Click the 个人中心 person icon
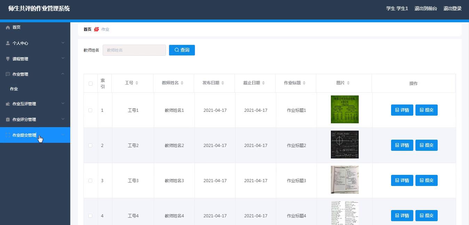469x225 pixels. [x=8, y=43]
